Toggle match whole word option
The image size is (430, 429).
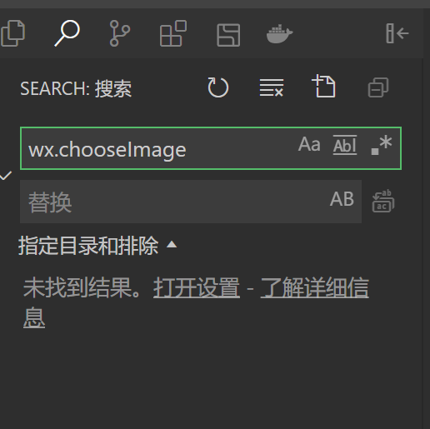pyautogui.click(x=345, y=145)
